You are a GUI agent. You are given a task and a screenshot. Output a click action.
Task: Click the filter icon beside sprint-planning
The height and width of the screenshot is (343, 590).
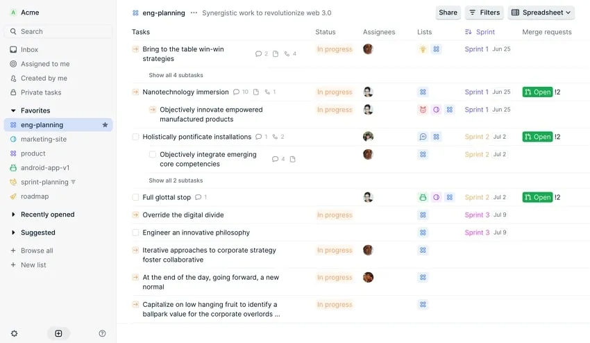[x=74, y=182]
